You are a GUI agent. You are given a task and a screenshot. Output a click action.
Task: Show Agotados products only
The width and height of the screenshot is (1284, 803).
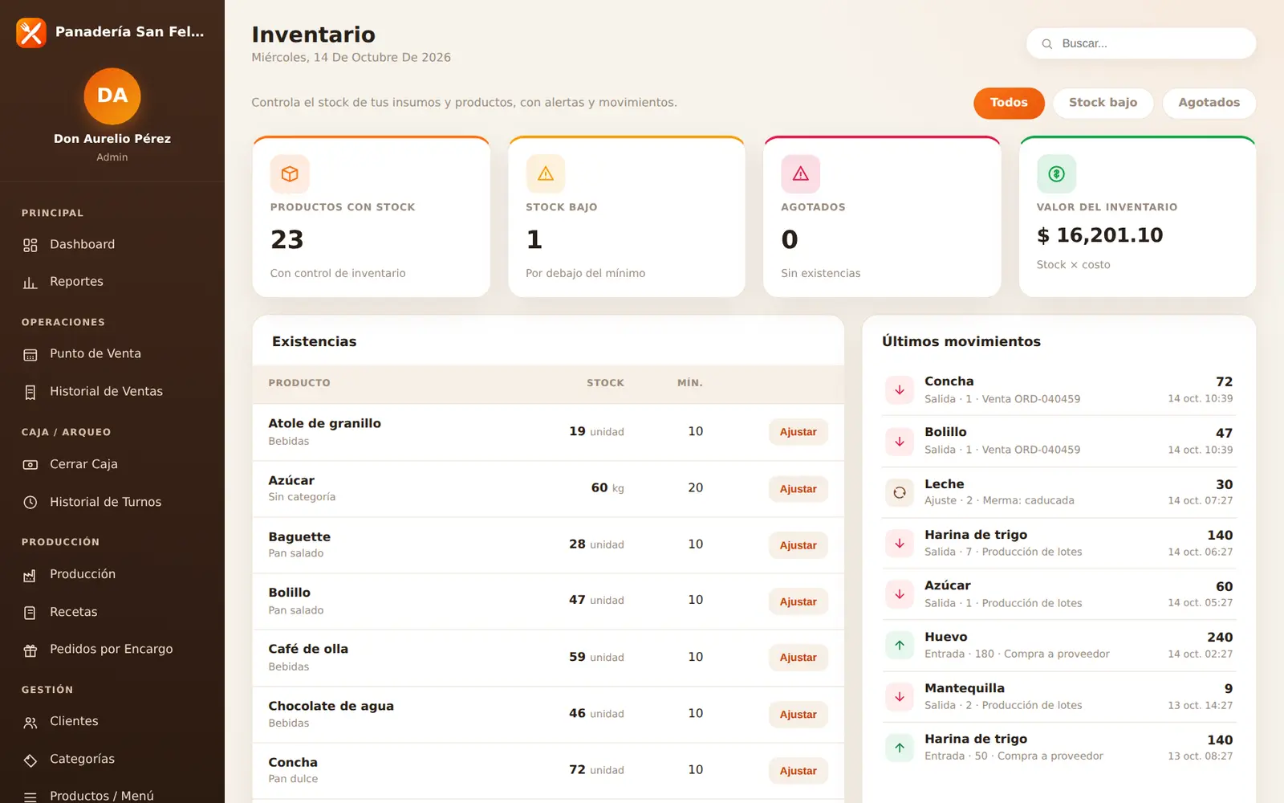pyautogui.click(x=1209, y=103)
